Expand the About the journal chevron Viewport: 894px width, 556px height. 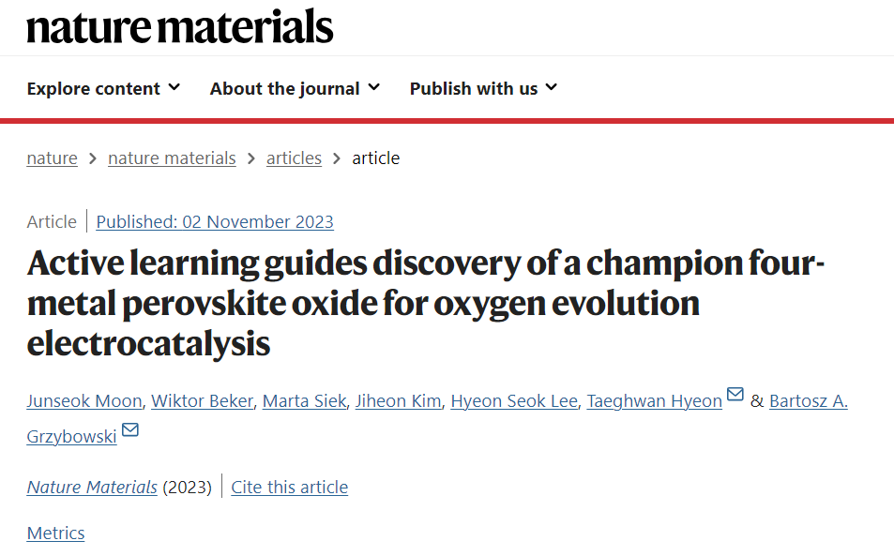374,87
